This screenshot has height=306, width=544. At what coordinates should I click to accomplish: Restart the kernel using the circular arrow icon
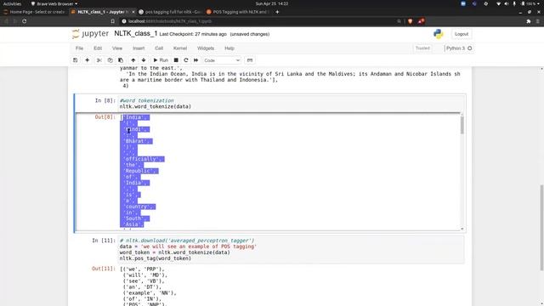(x=186, y=60)
